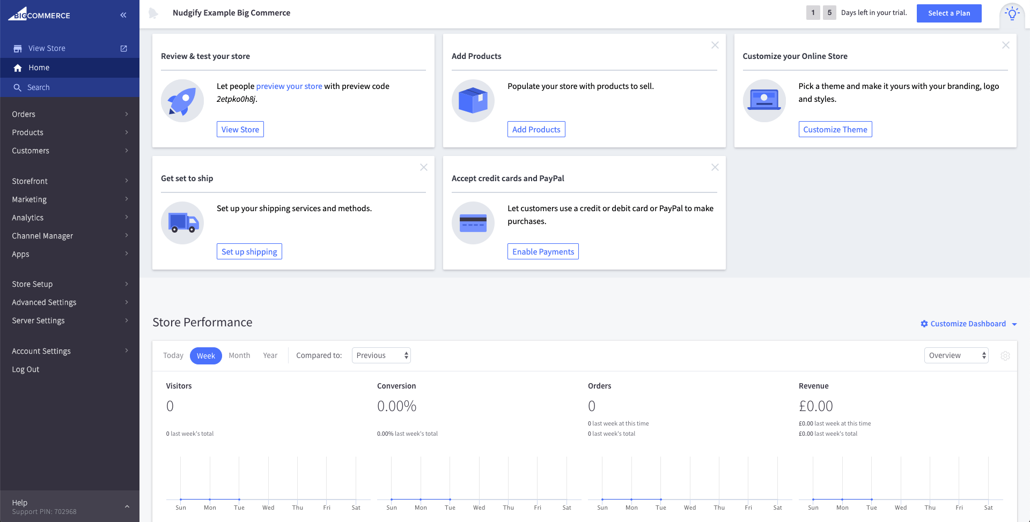Click the gear in Customize Dashboard
Viewport: 1030px width, 522px height.
tap(924, 324)
